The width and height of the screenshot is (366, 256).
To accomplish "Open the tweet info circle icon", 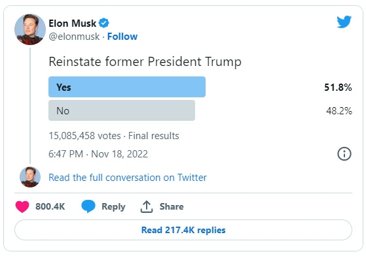I will (344, 154).
